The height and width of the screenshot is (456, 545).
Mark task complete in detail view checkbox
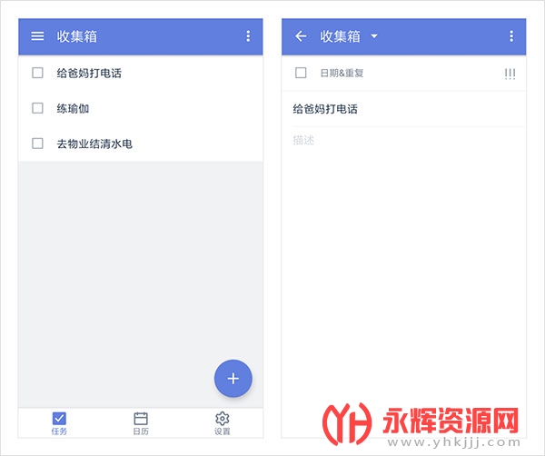coord(301,73)
